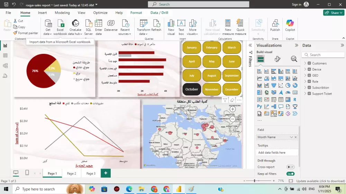Click the filter icon on map visual header
Viewport: 346px width, 194px height.
[x=225, y=100]
